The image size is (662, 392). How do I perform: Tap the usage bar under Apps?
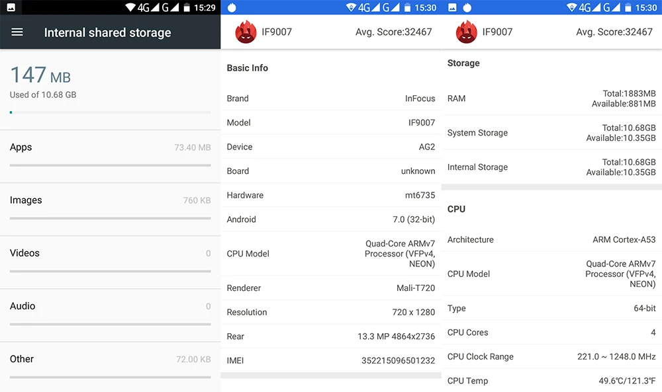point(110,165)
